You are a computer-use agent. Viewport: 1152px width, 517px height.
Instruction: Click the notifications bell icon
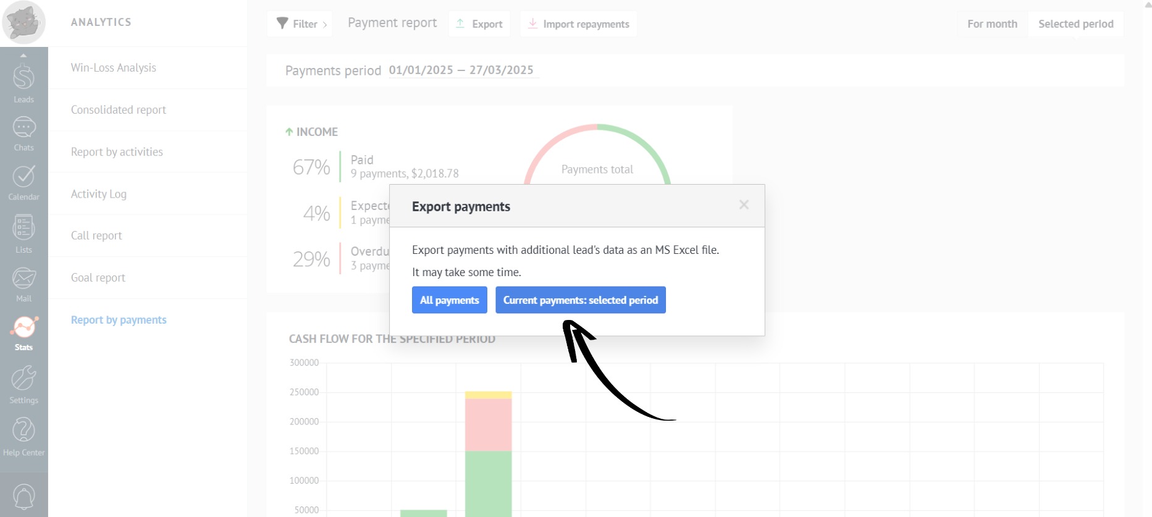coord(23,497)
